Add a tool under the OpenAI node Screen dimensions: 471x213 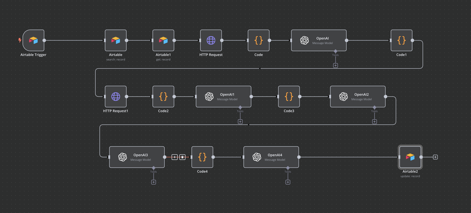click(336, 65)
